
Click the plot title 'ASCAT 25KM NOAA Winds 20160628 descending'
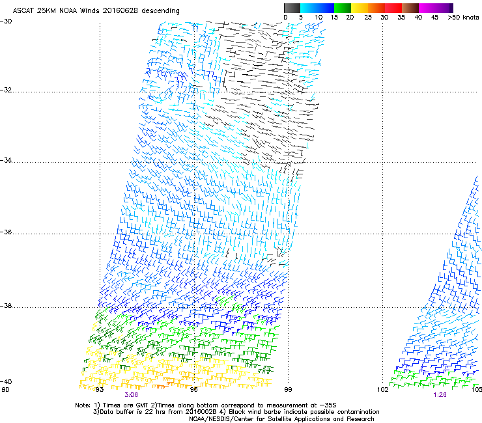(x=96, y=10)
